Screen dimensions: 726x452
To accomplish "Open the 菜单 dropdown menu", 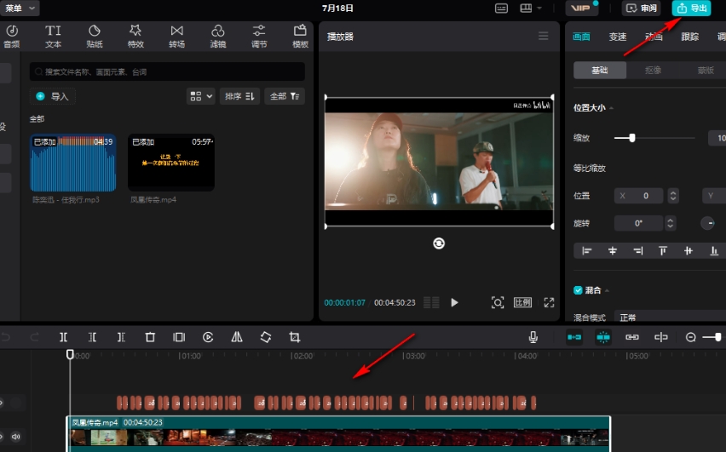I will pyautogui.click(x=19, y=8).
